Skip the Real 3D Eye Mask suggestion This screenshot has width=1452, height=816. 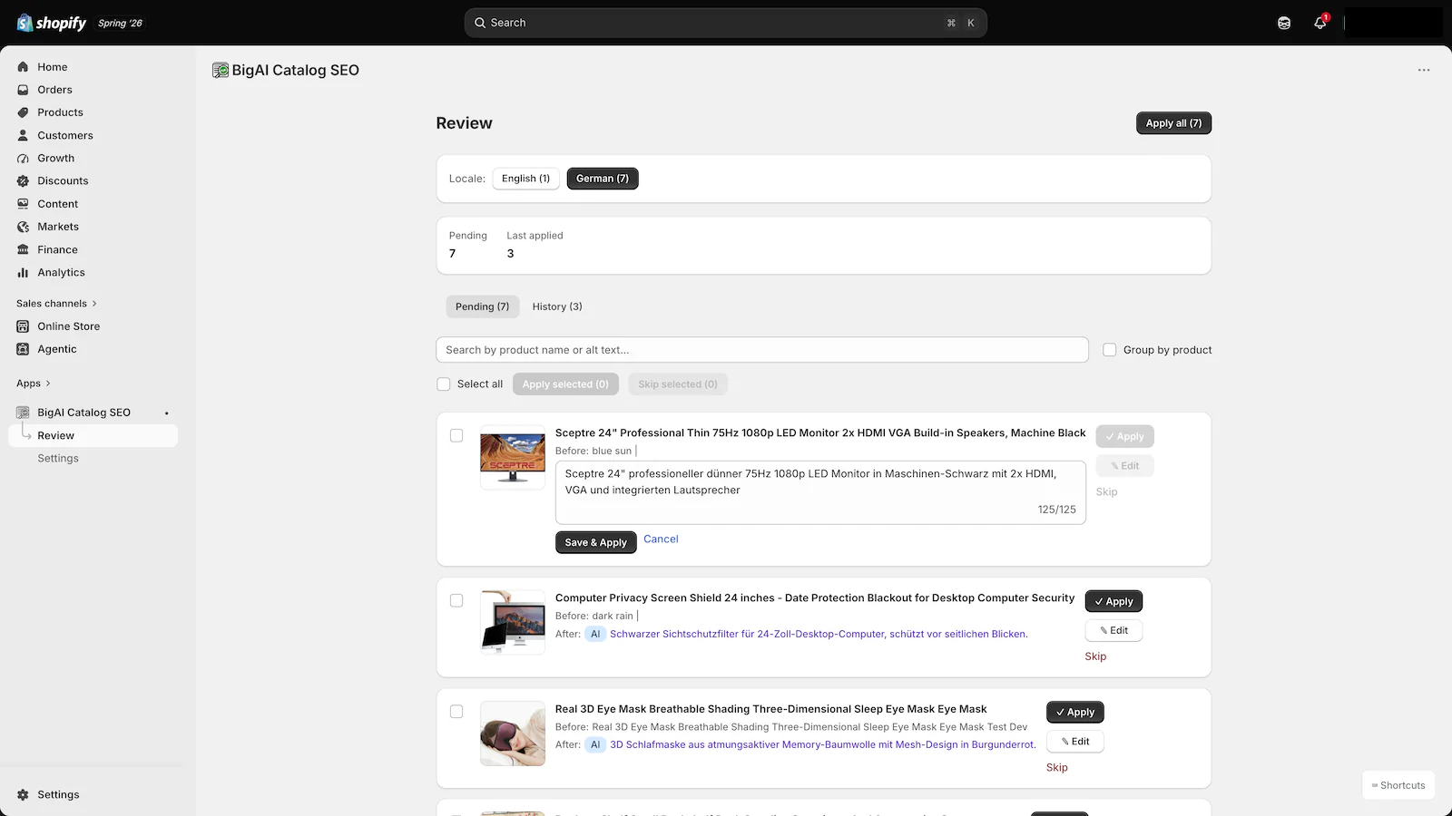[x=1057, y=767]
